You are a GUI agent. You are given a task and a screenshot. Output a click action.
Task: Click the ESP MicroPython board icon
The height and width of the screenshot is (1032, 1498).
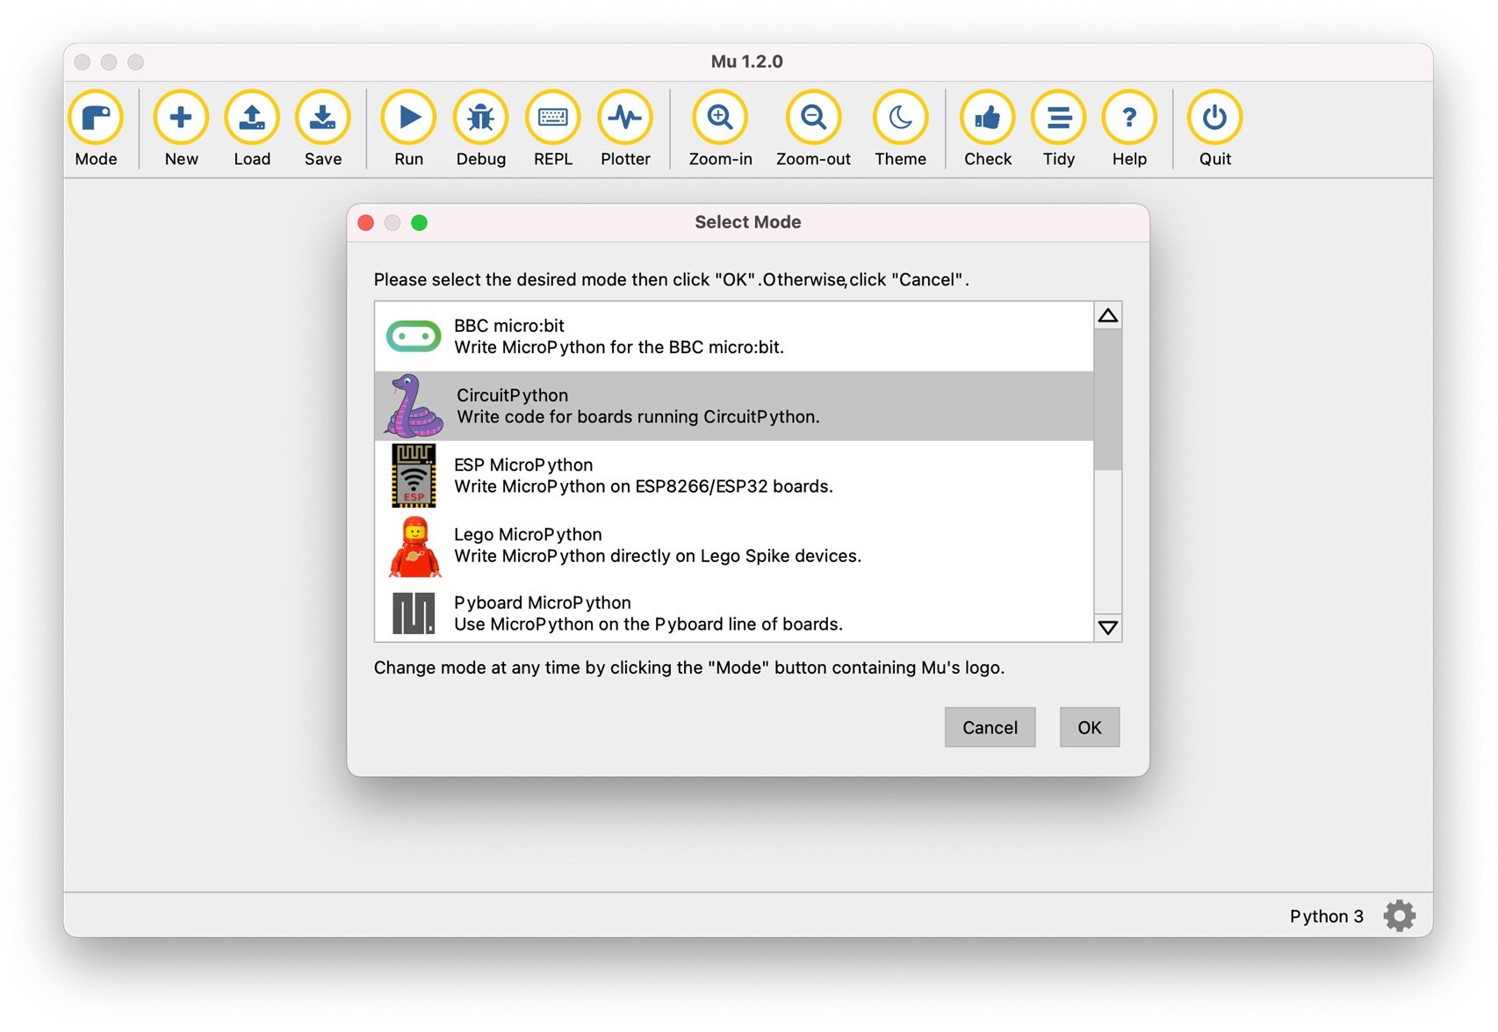pos(414,475)
